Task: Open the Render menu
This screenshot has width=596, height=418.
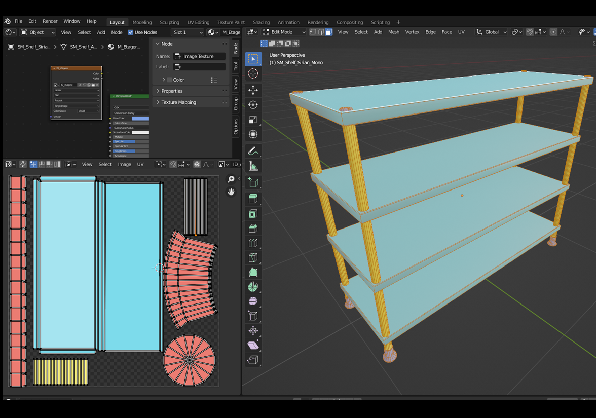Action: [50, 21]
